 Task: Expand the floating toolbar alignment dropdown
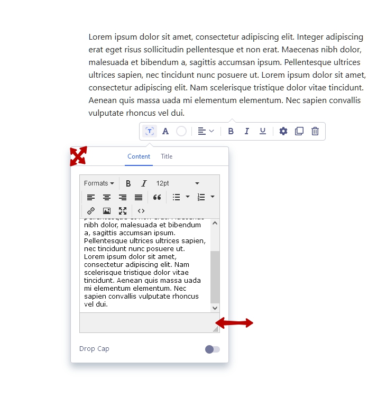206,131
